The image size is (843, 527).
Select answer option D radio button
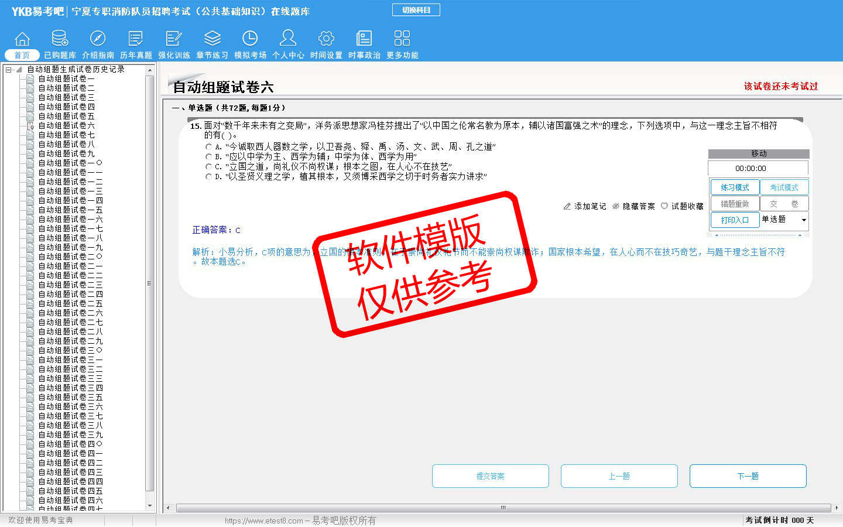[208, 177]
